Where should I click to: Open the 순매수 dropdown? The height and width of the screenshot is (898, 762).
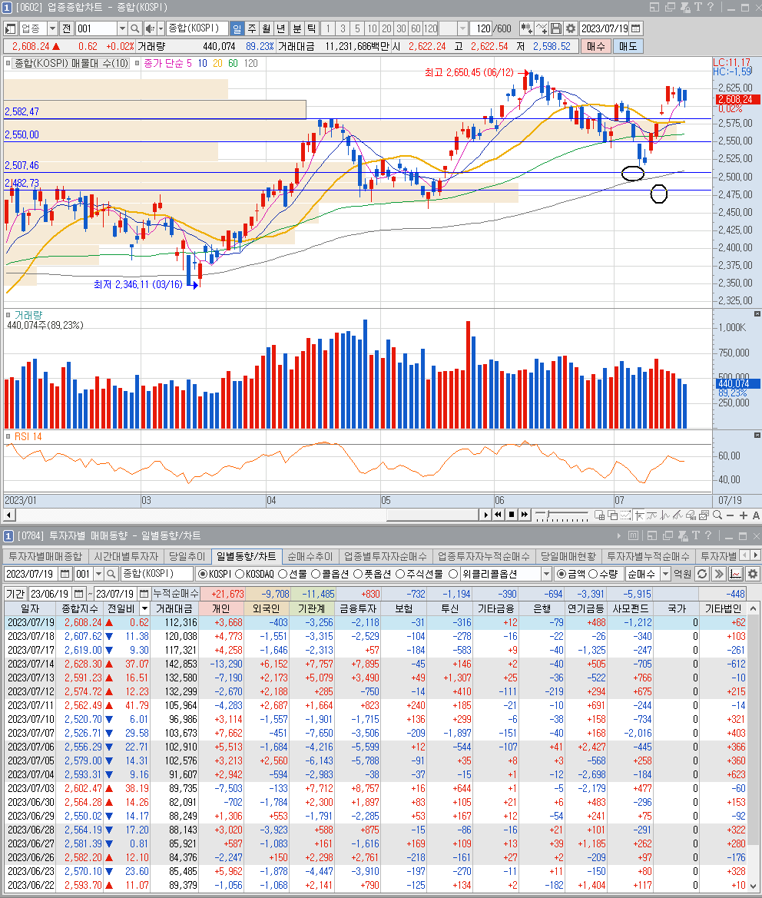[x=665, y=574]
